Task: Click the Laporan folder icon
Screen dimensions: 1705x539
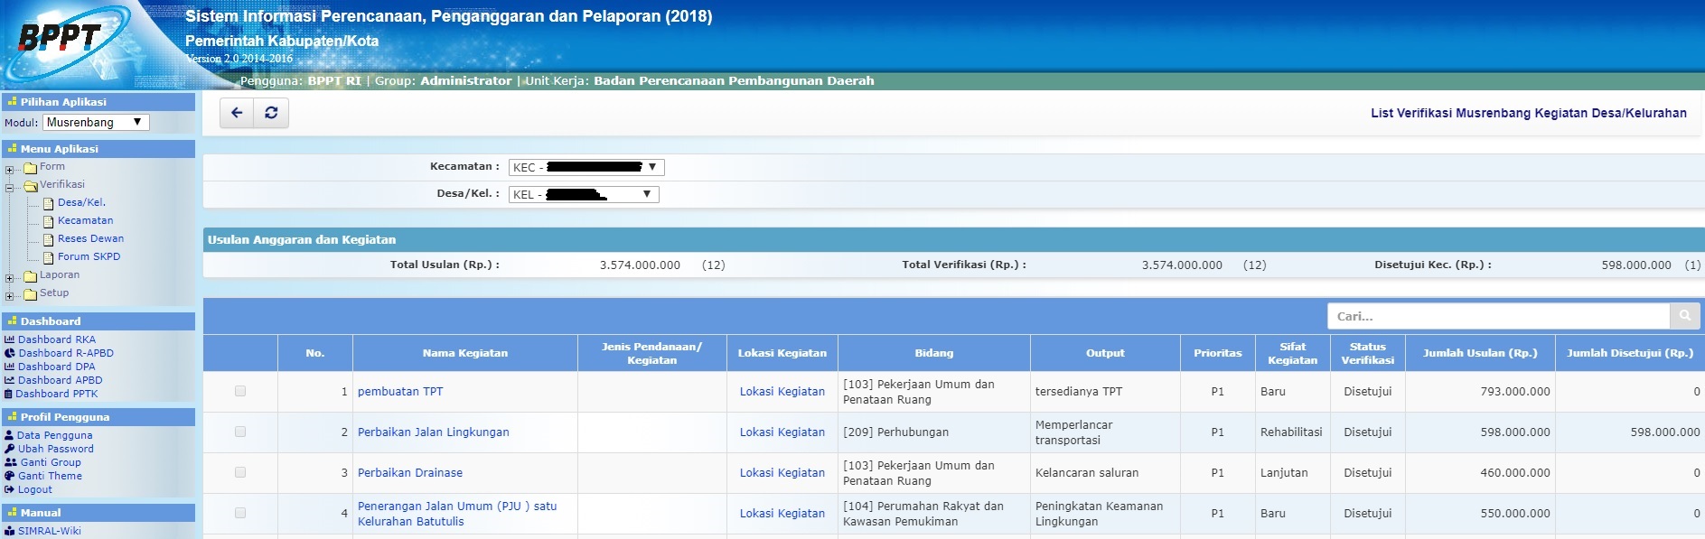Action: pyautogui.click(x=30, y=276)
